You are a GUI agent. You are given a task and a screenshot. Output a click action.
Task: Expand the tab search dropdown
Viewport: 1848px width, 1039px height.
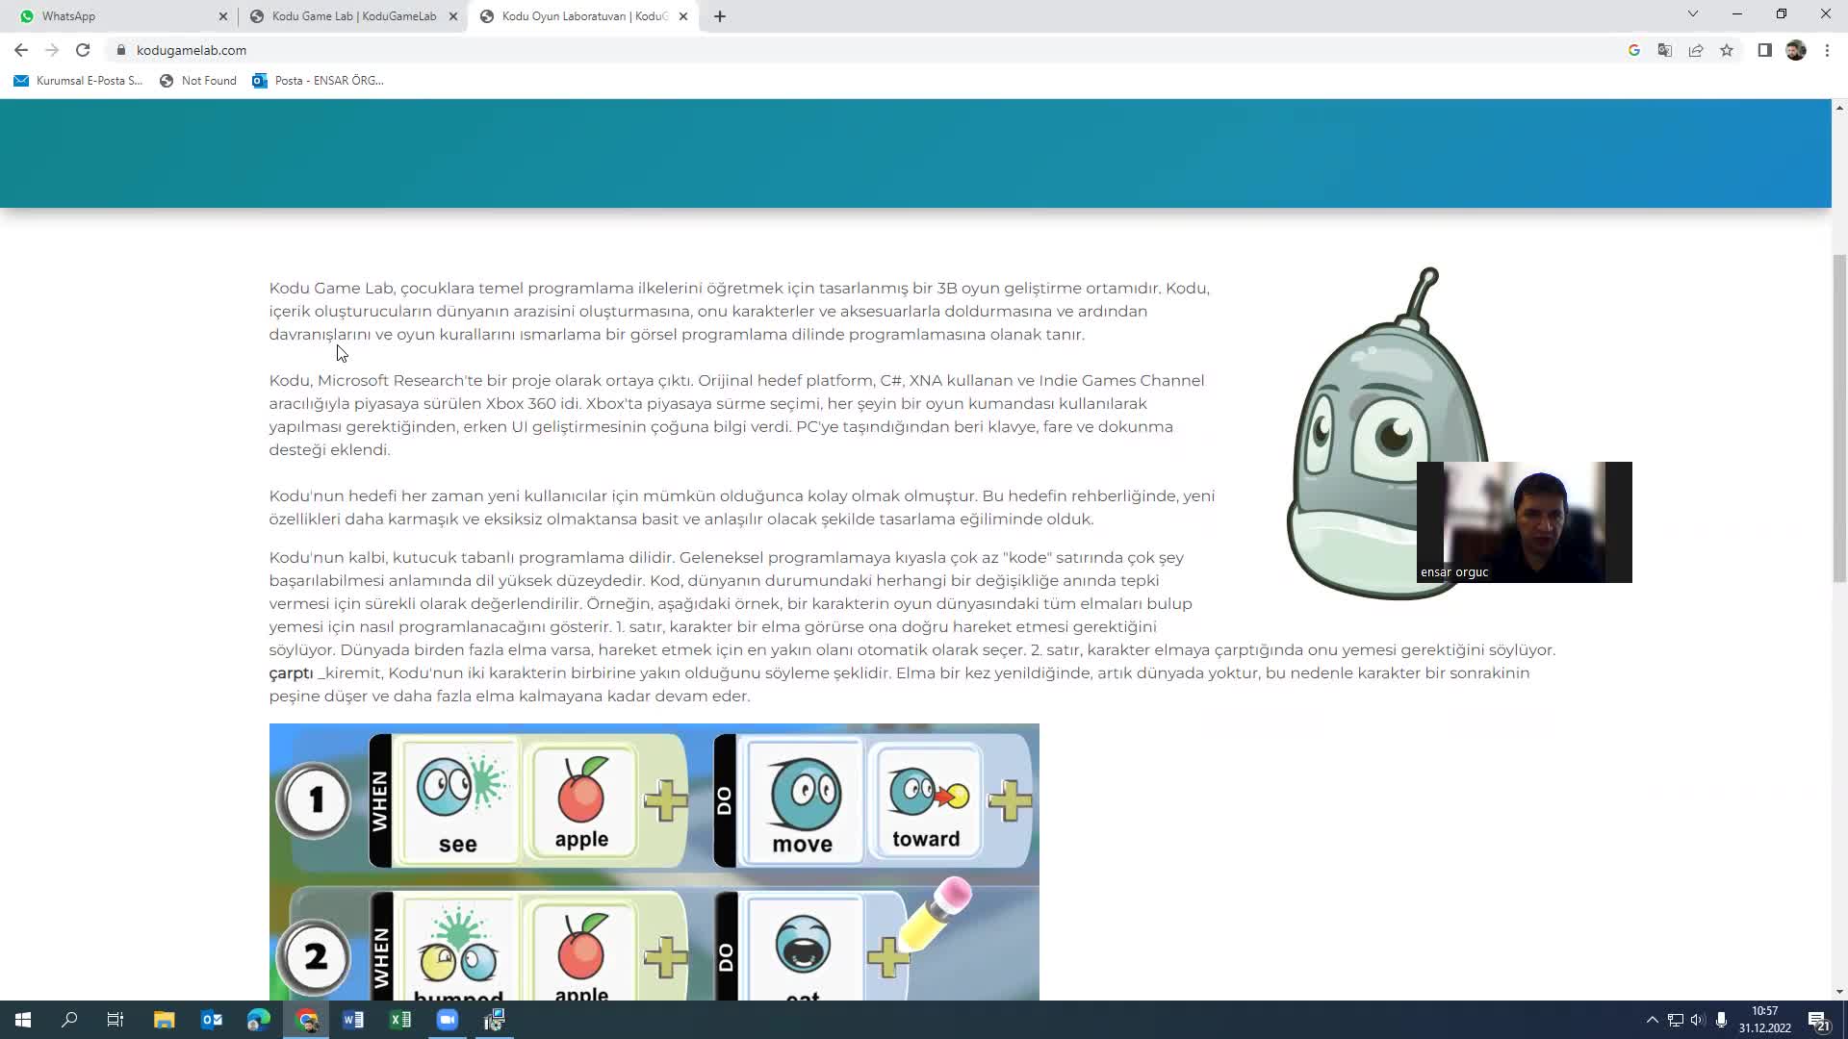1693,14
